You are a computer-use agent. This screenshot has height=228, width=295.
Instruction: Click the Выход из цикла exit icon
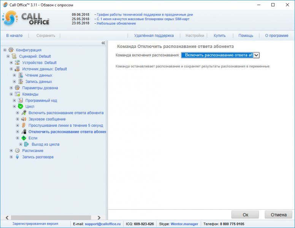tap(27, 144)
